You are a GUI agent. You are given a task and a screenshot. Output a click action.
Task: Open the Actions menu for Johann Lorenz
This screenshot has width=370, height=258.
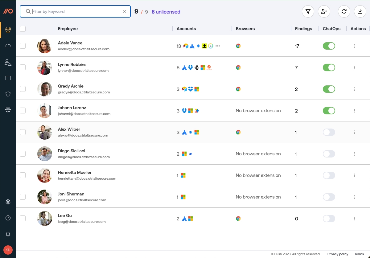coord(355,110)
